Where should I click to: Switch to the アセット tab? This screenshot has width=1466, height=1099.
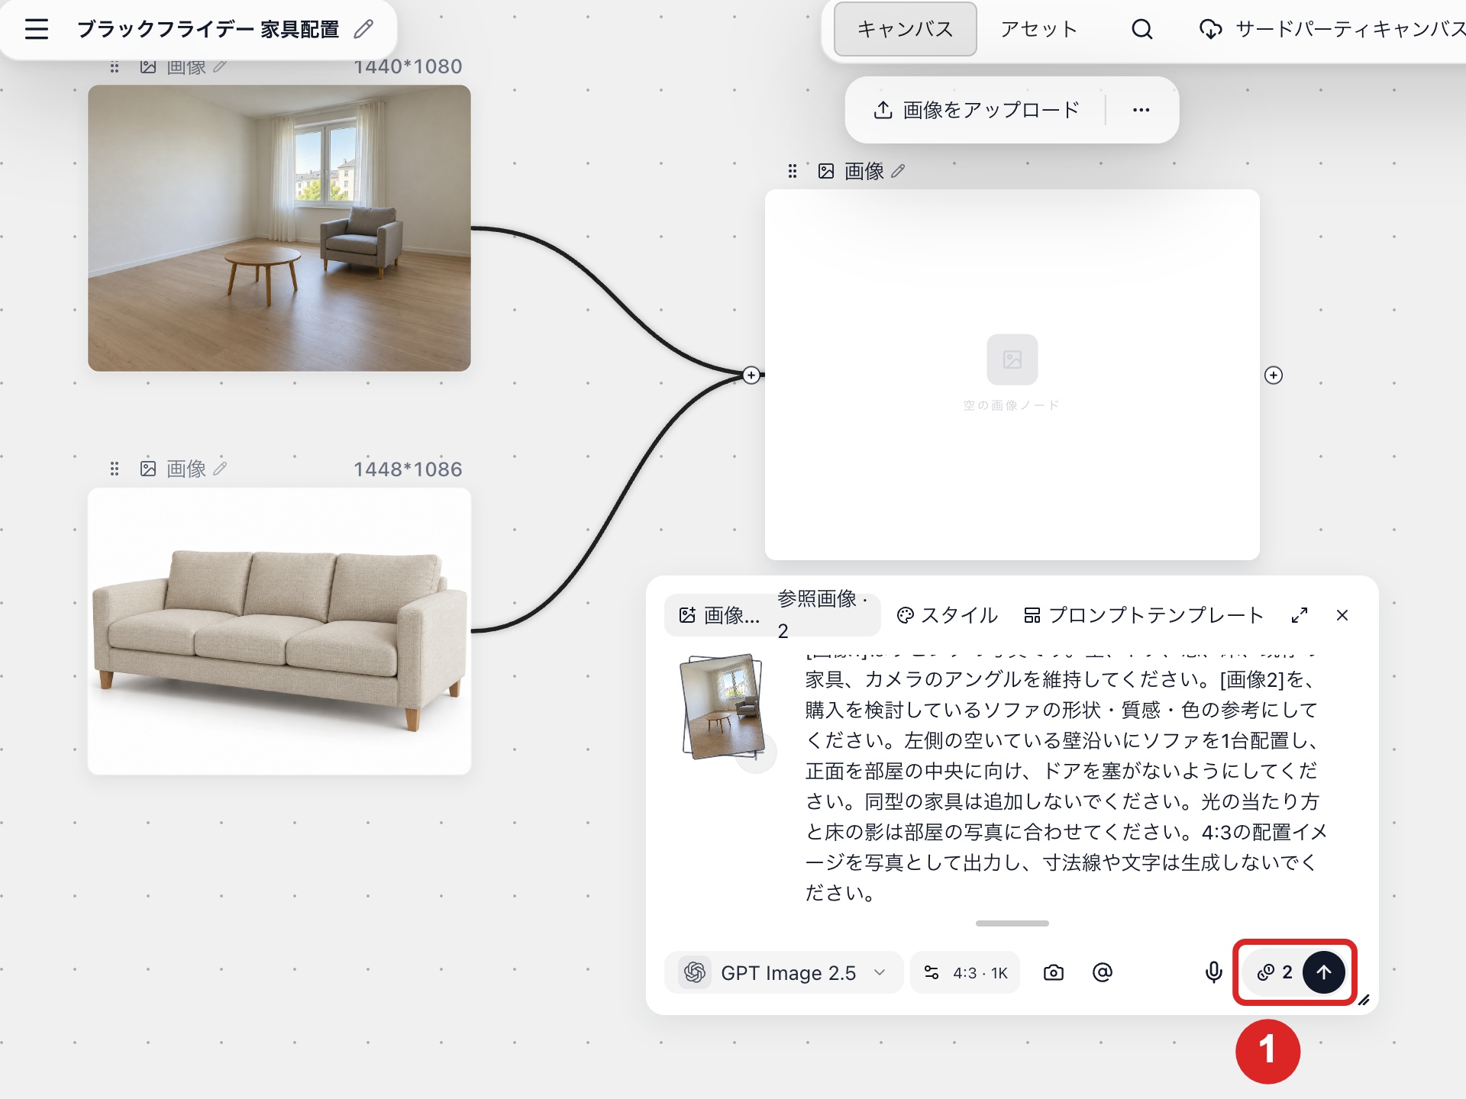pyautogui.click(x=1039, y=29)
